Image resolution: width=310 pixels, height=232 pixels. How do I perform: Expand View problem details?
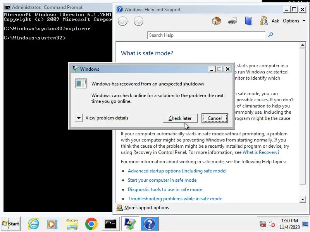[79, 118]
